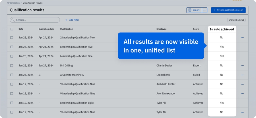
Task: Click the search magnifier icon
Action: [13, 20]
